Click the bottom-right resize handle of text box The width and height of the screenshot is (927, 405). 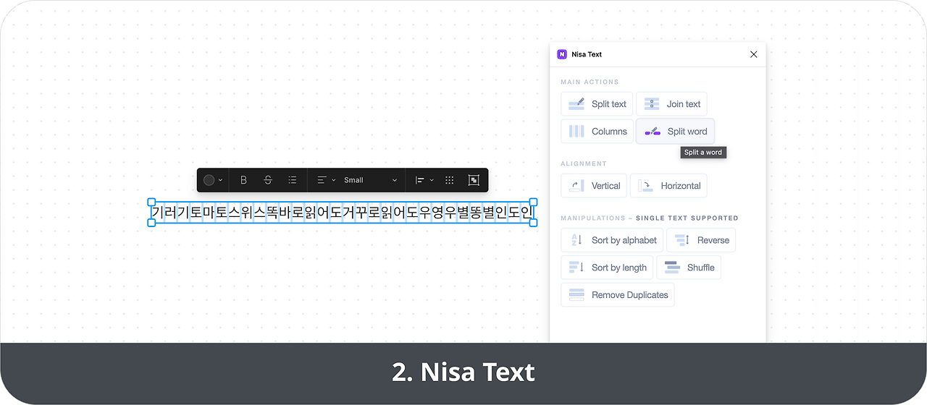533,223
